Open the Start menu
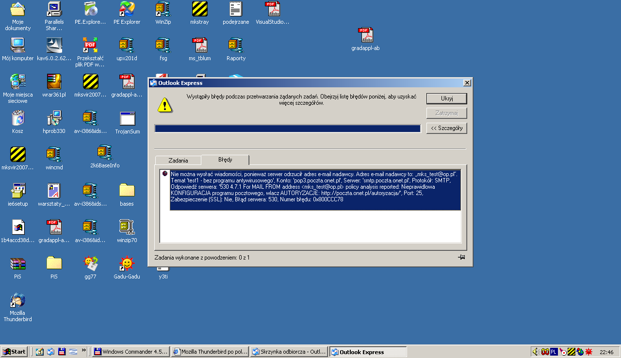The image size is (621, 358). [14, 352]
